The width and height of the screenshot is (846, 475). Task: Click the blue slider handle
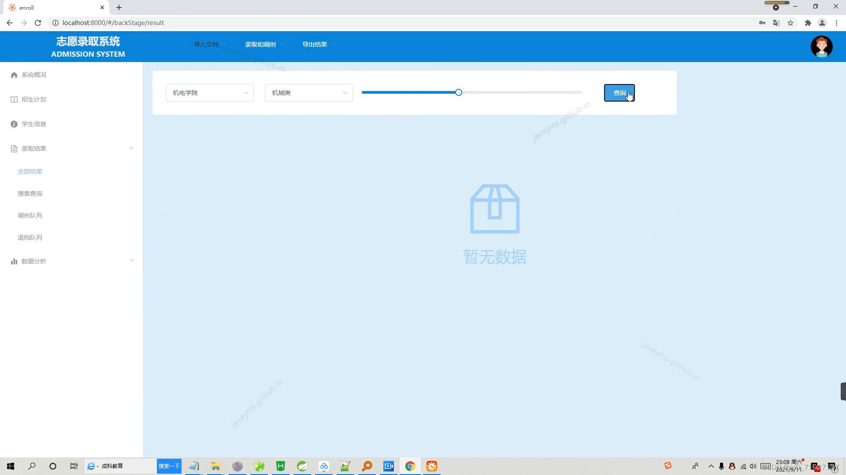(x=459, y=92)
